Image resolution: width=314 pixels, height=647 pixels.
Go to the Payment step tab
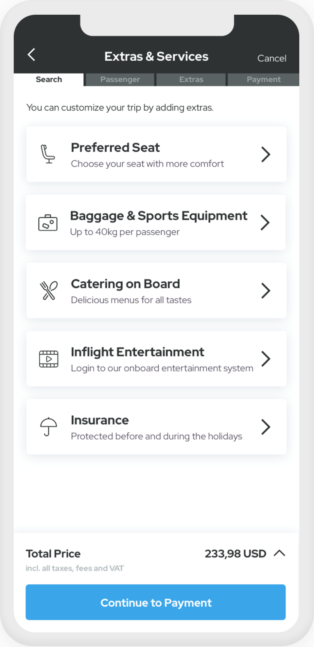[x=264, y=79]
